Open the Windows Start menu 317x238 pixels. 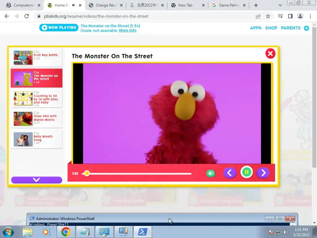[8, 232]
